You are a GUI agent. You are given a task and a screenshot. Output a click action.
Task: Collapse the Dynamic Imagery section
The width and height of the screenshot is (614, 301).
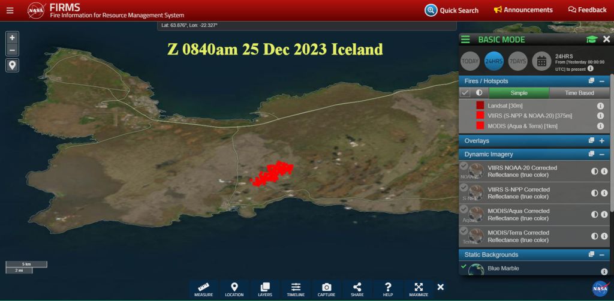tap(601, 154)
